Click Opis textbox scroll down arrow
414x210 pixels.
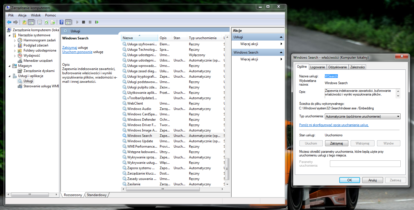click(x=398, y=96)
